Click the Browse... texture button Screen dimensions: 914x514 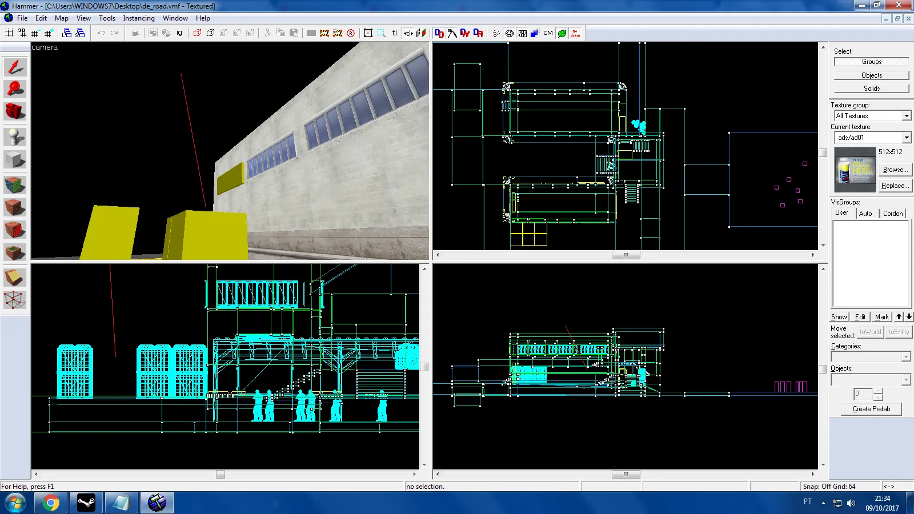(x=895, y=170)
